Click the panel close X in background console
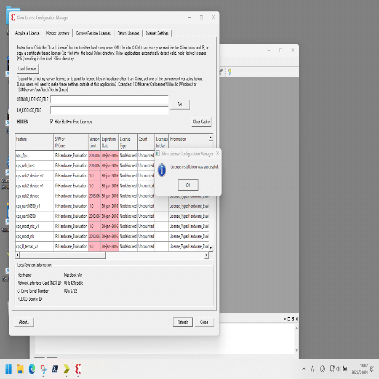Viewport: 379px width, 379px height. pyautogui.click(x=297, y=319)
